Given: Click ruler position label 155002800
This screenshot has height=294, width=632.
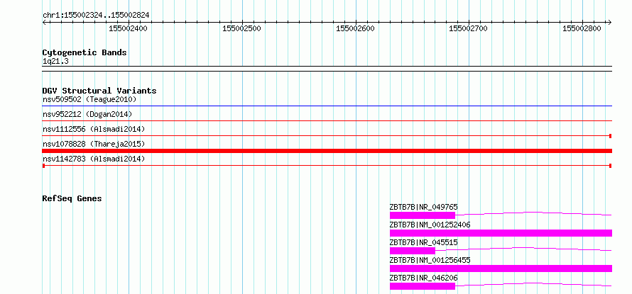Looking at the screenshot, I should pos(582,28).
